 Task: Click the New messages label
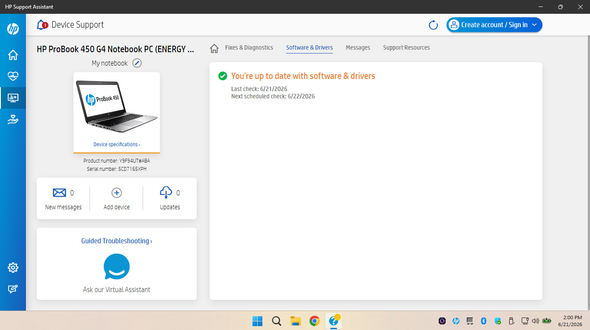pyautogui.click(x=63, y=207)
